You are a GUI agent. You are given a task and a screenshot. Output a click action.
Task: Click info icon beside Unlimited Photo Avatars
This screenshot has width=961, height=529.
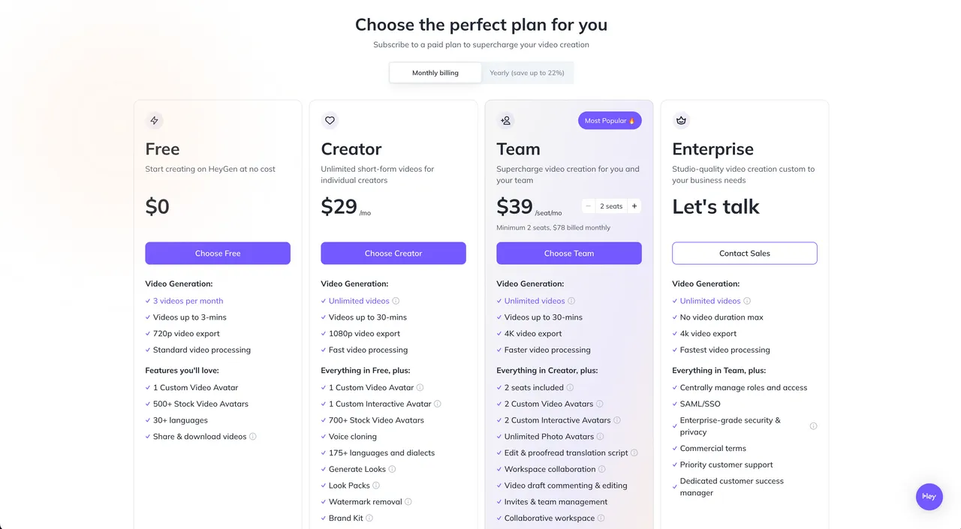pyautogui.click(x=601, y=437)
